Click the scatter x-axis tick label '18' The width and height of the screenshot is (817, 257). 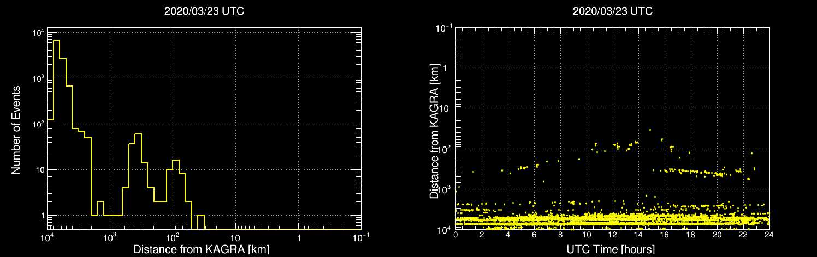coord(690,235)
